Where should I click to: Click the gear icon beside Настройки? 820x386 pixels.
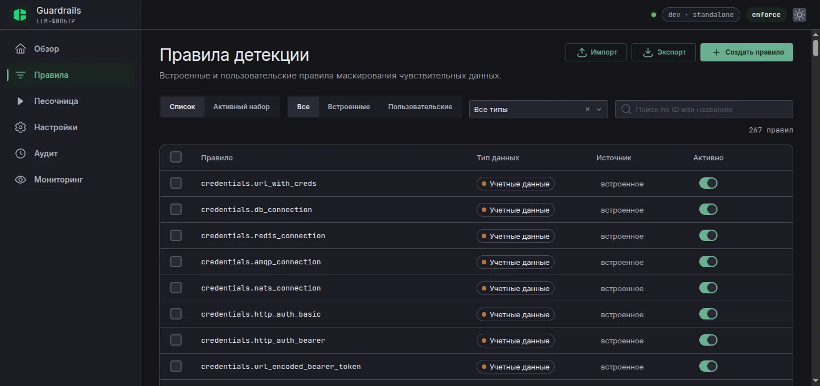[x=20, y=127]
